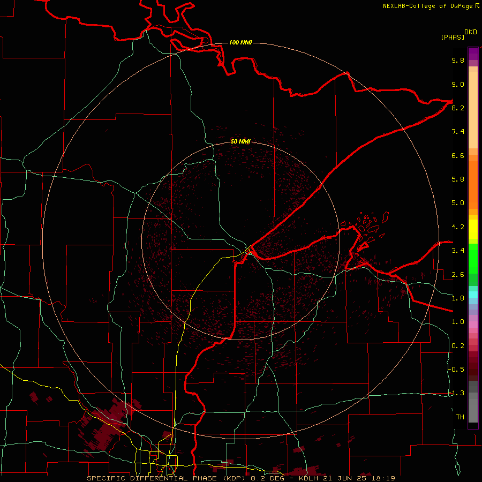Select the 7.4 value on the legend
This screenshot has width=482, height=482.
point(458,132)
